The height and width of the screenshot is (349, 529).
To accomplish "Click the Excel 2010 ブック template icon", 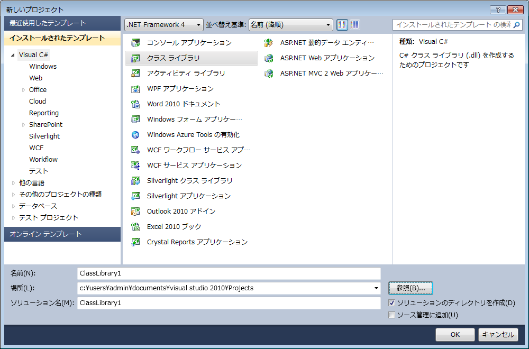I will click(135, 227).
